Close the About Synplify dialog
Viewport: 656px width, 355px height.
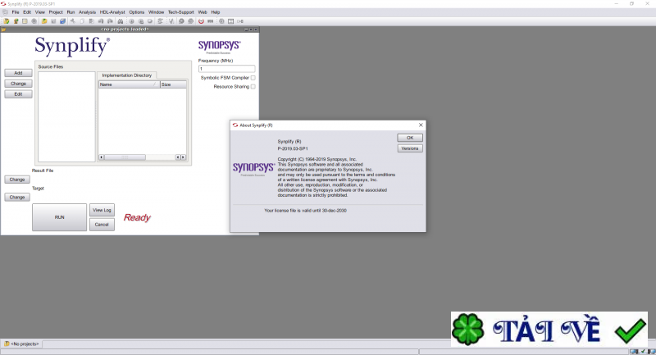click(x=421, y=125)
